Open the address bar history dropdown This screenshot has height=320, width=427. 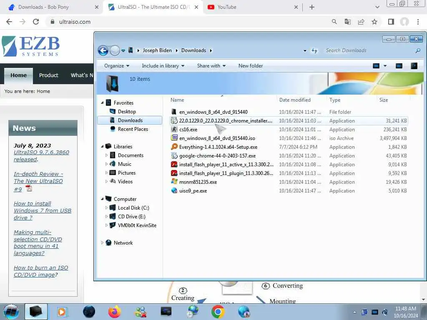pyautogui.click(x=305, y=50)
